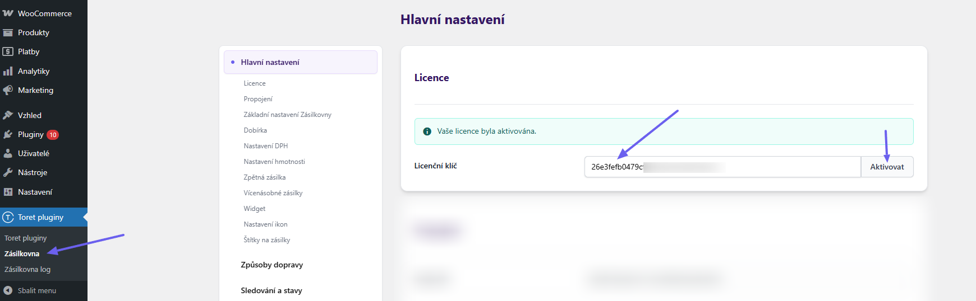Click the Hlavní nastavení page title
976x301 pixels.
point(453,20)
